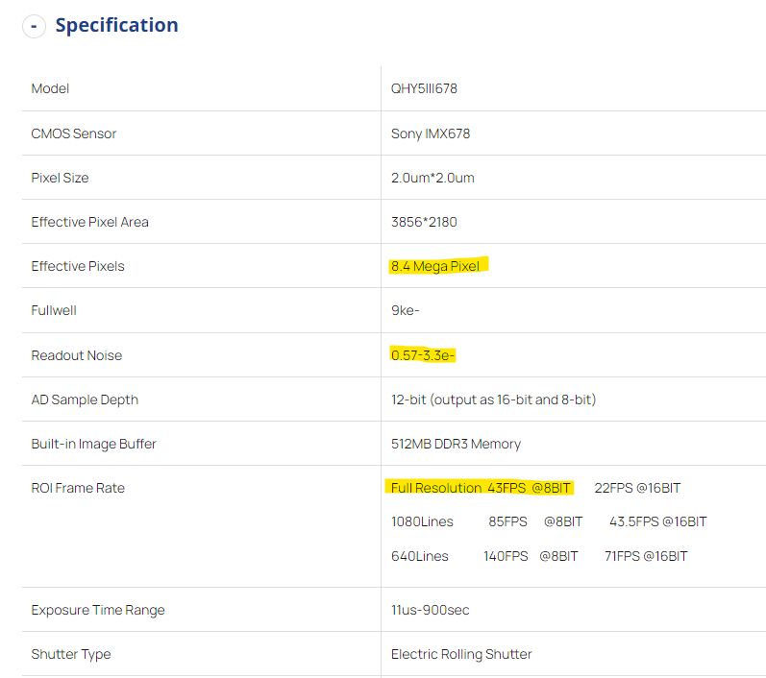This screenshot has height=678, width=766.
Task: Click the 22FPS @16BIT frame rate text
Action: coord(637,488)
